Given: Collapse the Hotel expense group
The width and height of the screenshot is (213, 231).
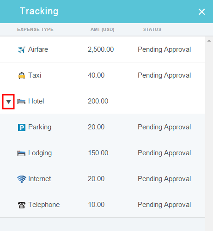Looking at the screenshot, I should coord(8,102).
